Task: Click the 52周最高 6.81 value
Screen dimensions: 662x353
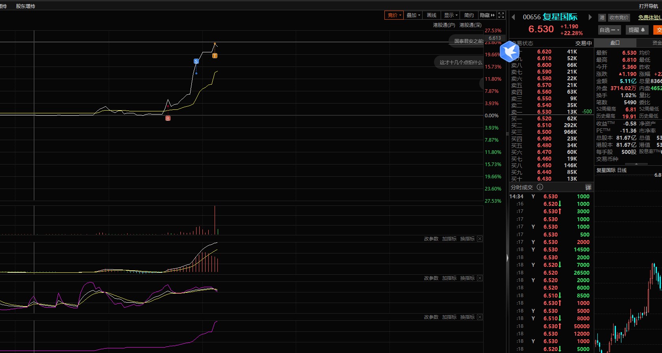Action: click(x=630, y=109)
